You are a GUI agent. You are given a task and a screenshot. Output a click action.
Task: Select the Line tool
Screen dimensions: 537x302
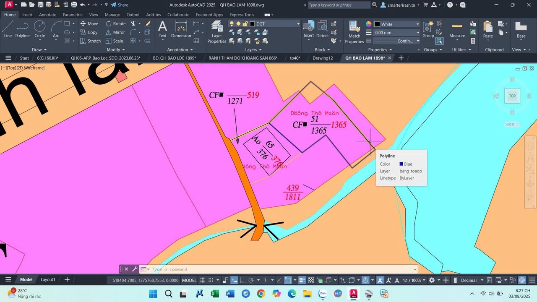tap(7, 29)
